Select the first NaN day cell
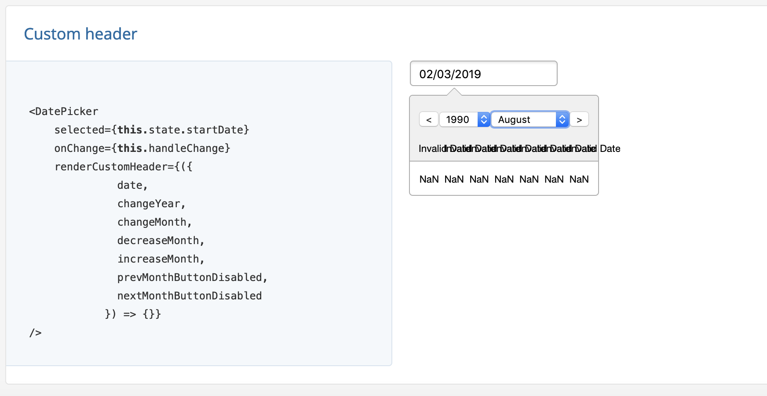This screenshot has width=767, height=396. coord(428,179)
